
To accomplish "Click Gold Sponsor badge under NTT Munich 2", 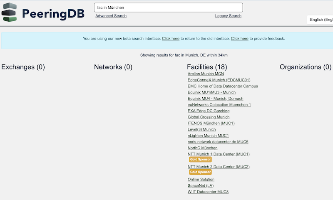I will point(200,172).
